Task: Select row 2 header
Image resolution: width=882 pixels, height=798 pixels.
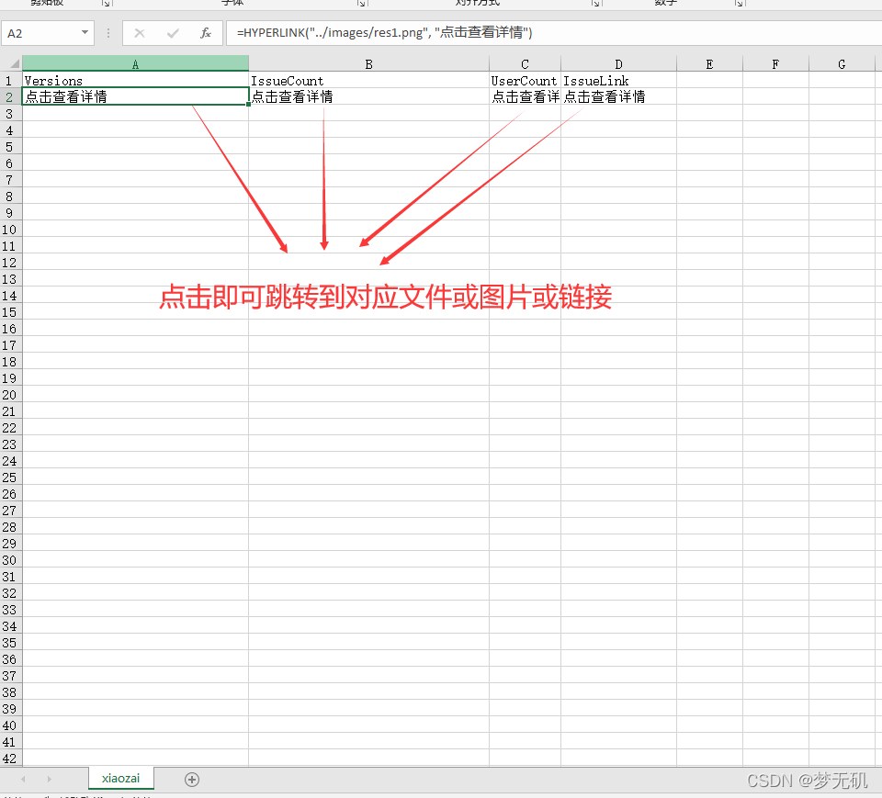Action: pyautogui.click(x=9, y=96)
